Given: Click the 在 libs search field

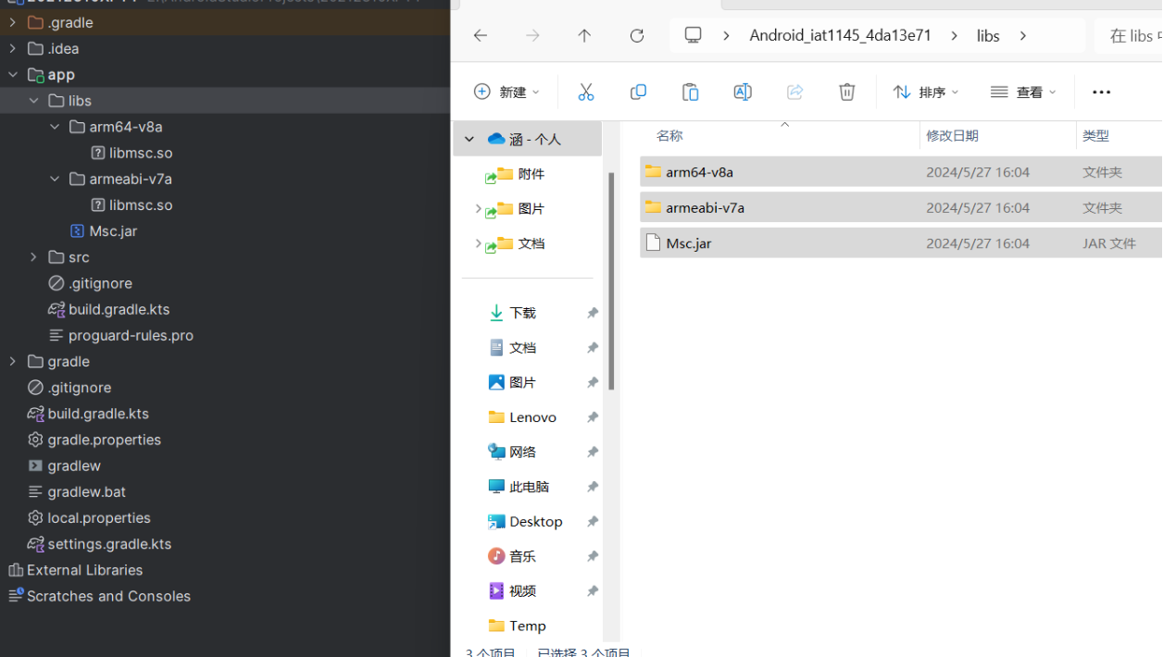Looking at the screenshot, I should [1129, 36].
